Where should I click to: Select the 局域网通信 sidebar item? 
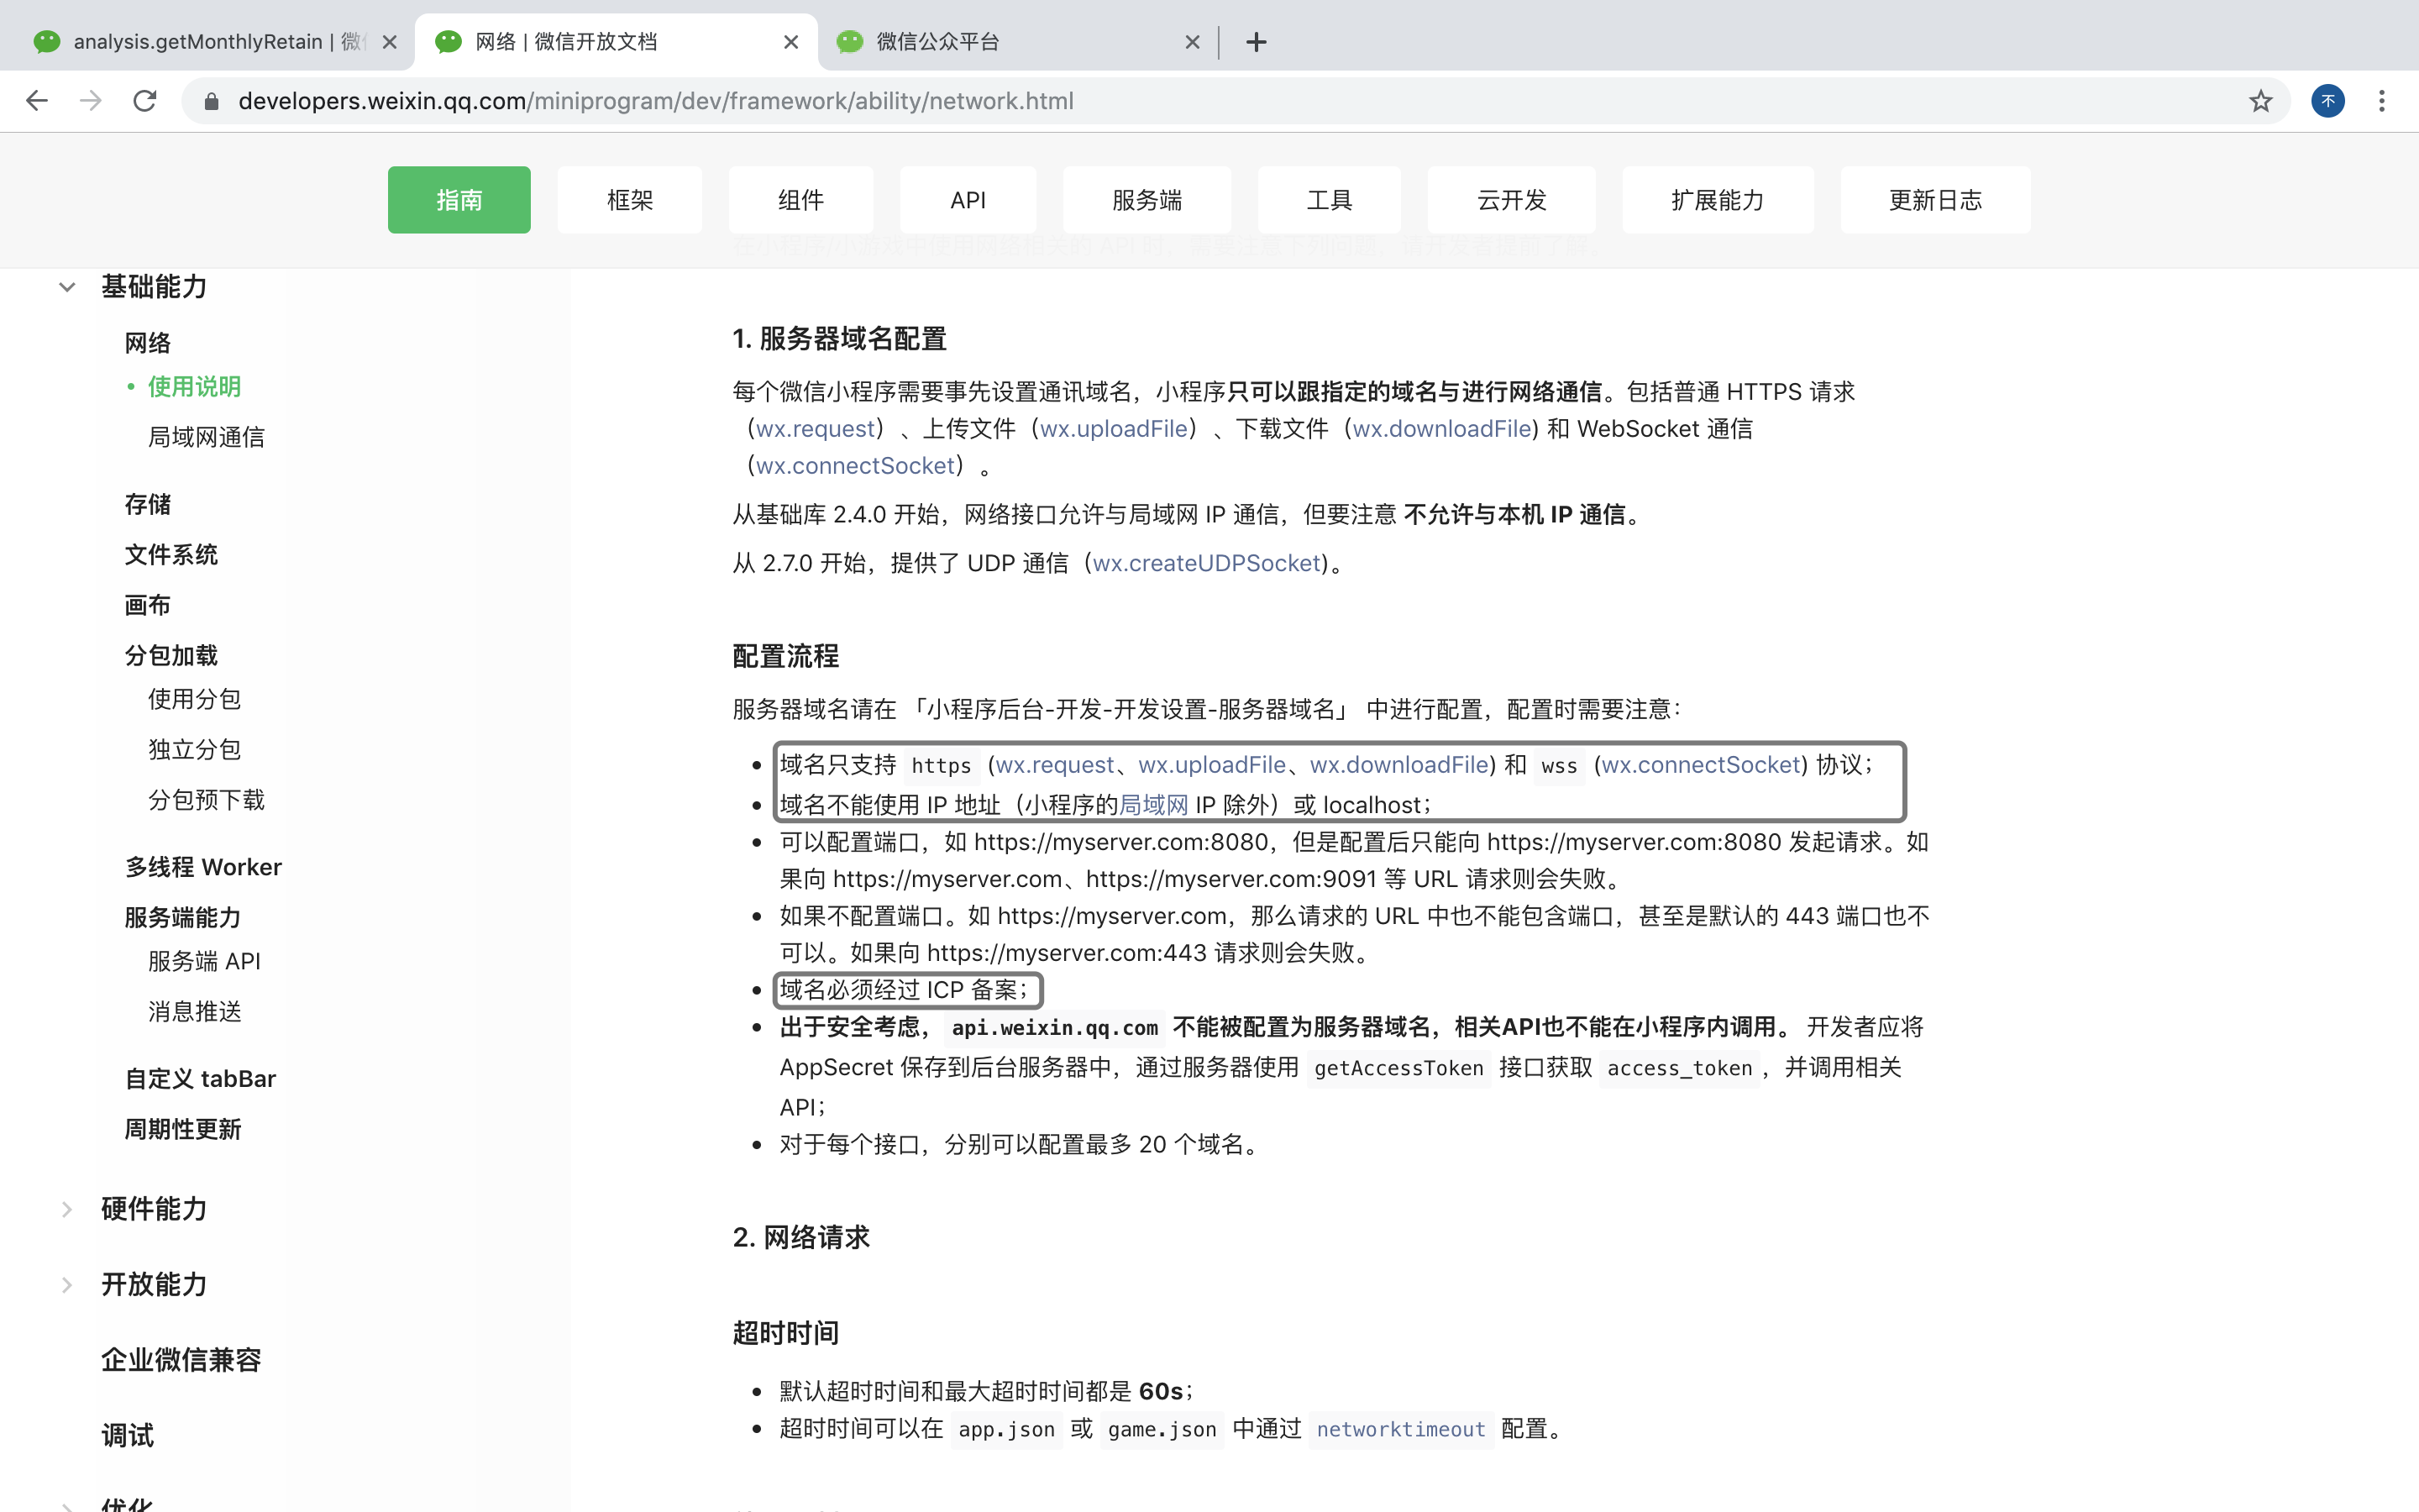tap(206, 436)
